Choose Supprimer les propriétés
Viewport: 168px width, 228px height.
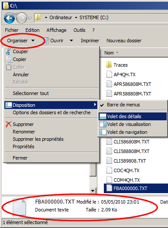coord(38,139)
